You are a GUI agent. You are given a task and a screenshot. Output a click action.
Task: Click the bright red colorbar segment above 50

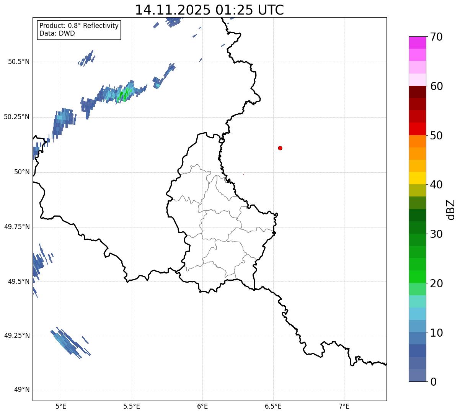coord(417,129)
